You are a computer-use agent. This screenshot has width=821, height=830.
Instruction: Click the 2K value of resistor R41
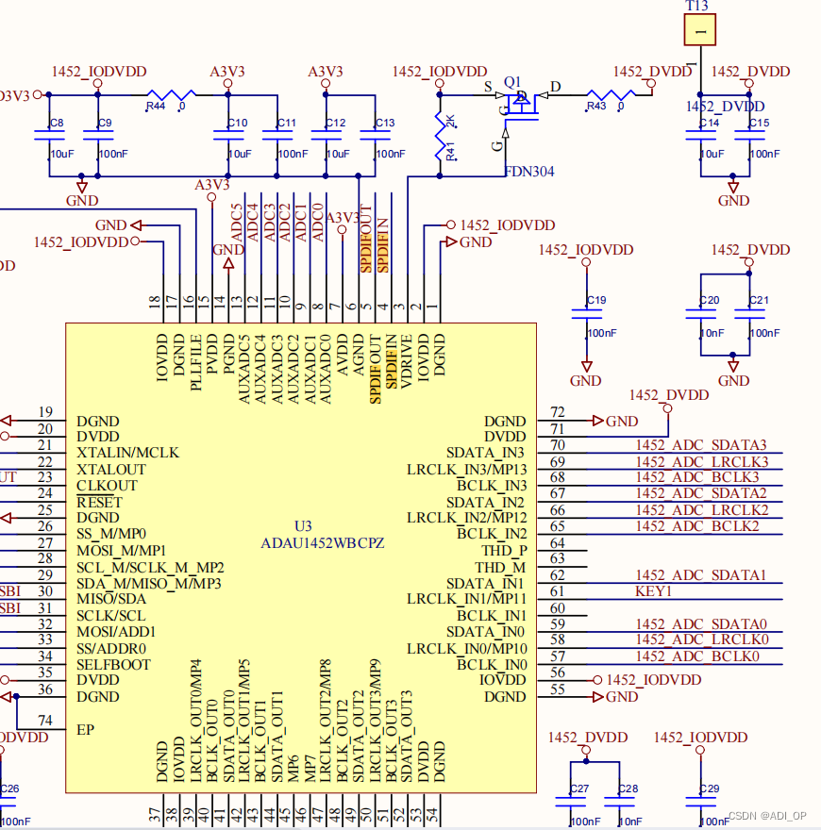[450, 121]
